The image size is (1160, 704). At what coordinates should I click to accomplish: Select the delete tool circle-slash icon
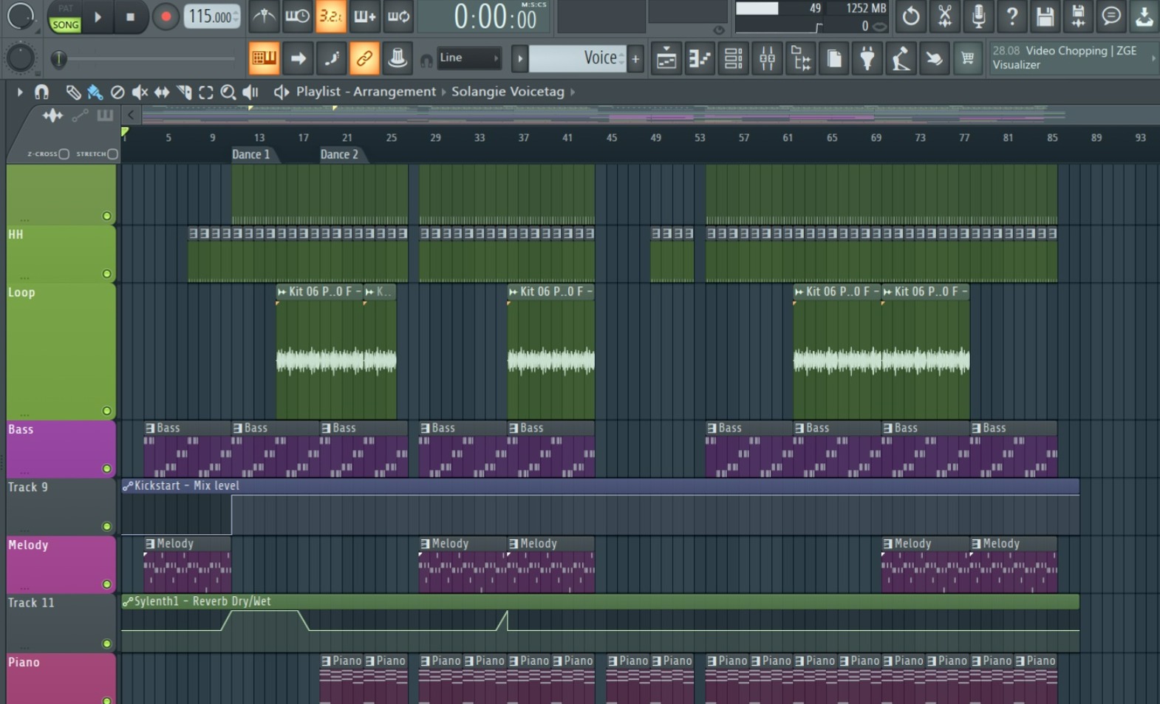(117, 92)
